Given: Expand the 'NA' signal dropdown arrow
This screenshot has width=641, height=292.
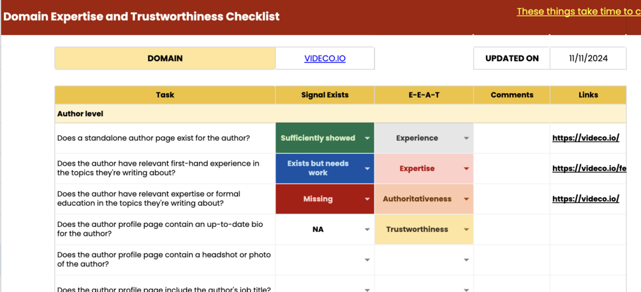Looking at the screenshot, I should 367,230.
